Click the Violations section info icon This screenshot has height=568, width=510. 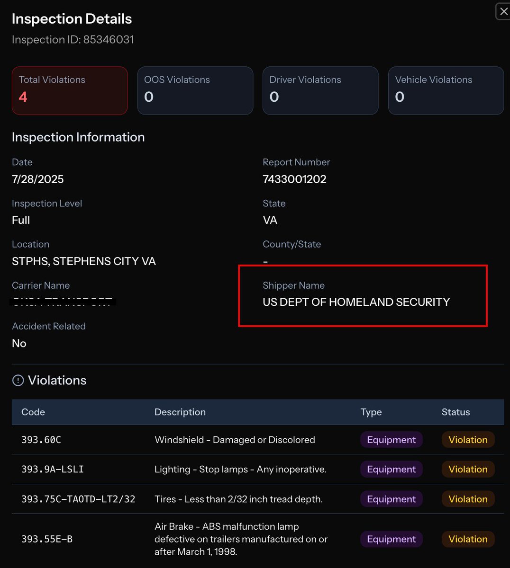[18, 381]
